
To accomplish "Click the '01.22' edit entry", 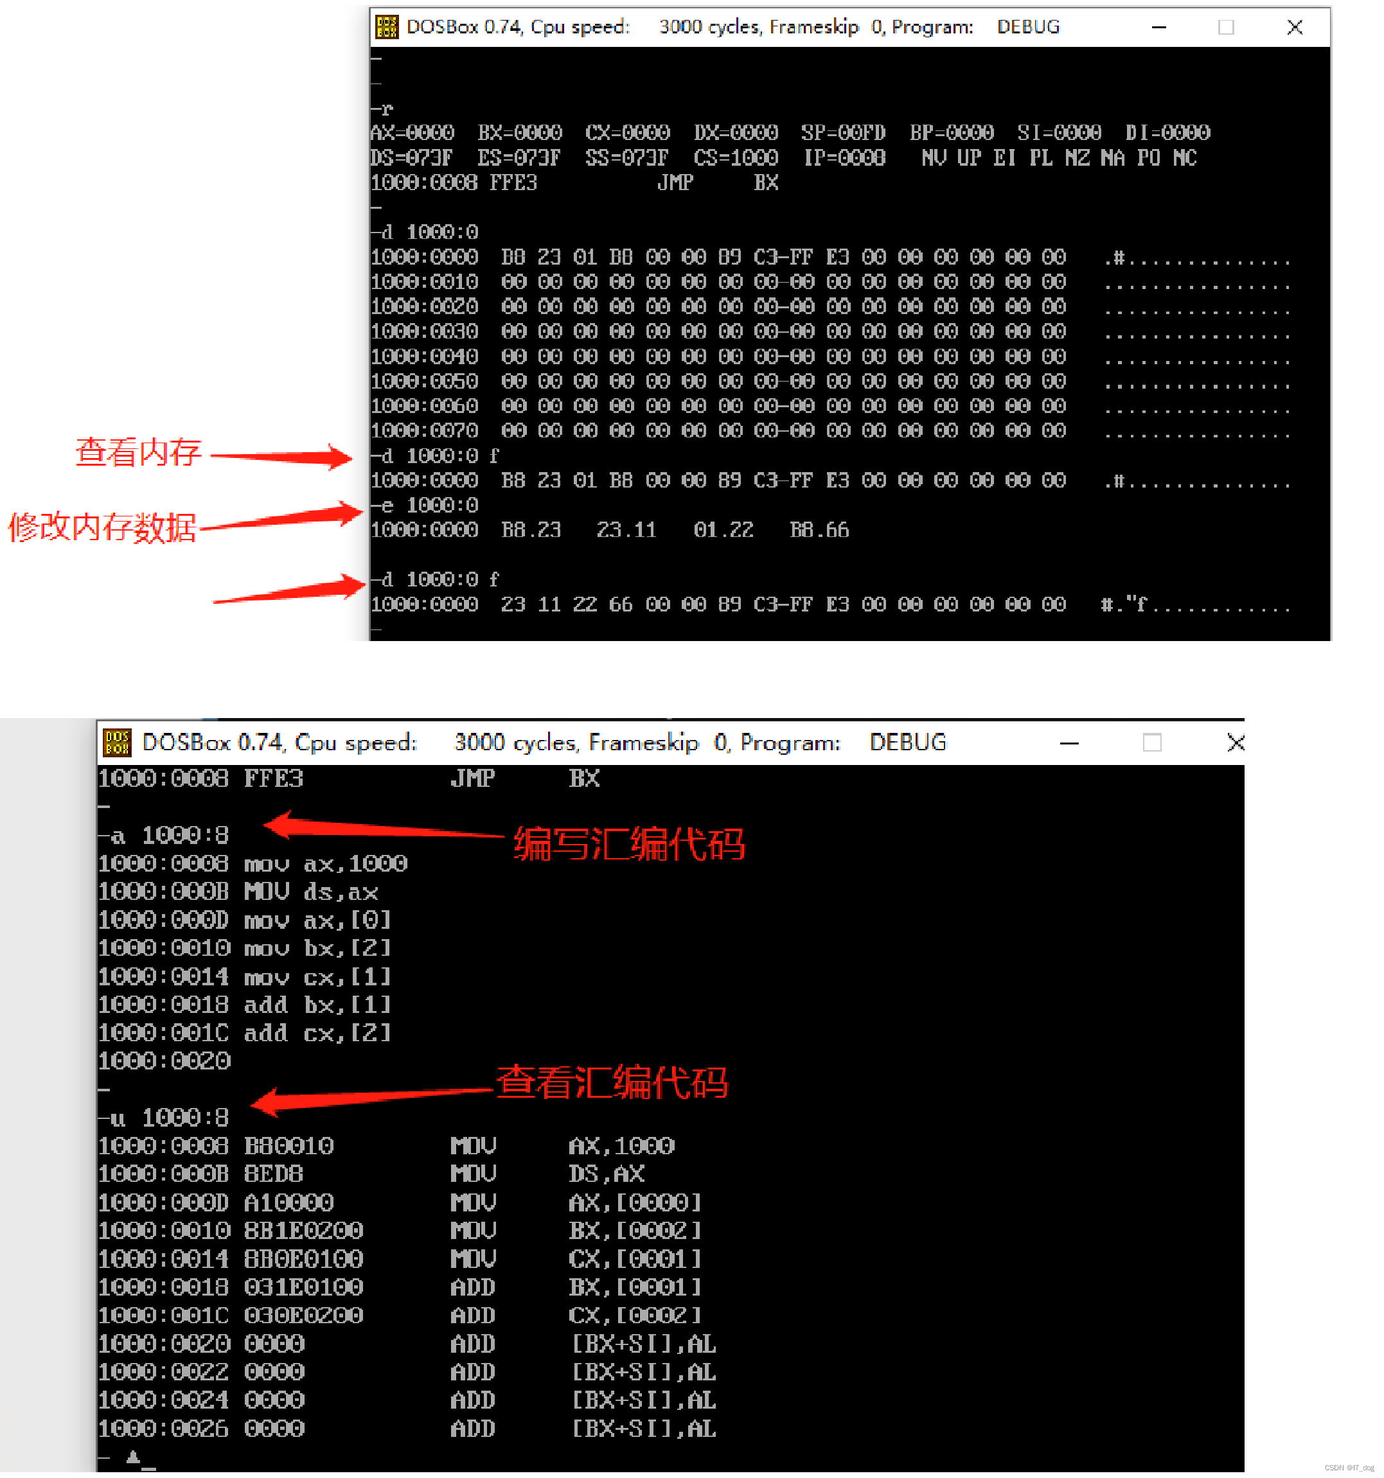I will click(x=723, y=530).
